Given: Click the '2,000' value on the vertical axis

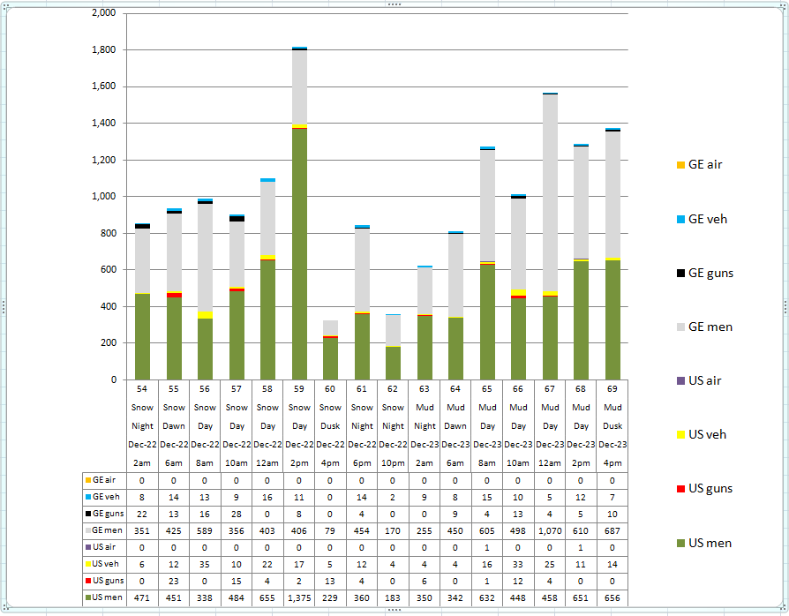Looking at the screenshot, I should coord(103,12).
